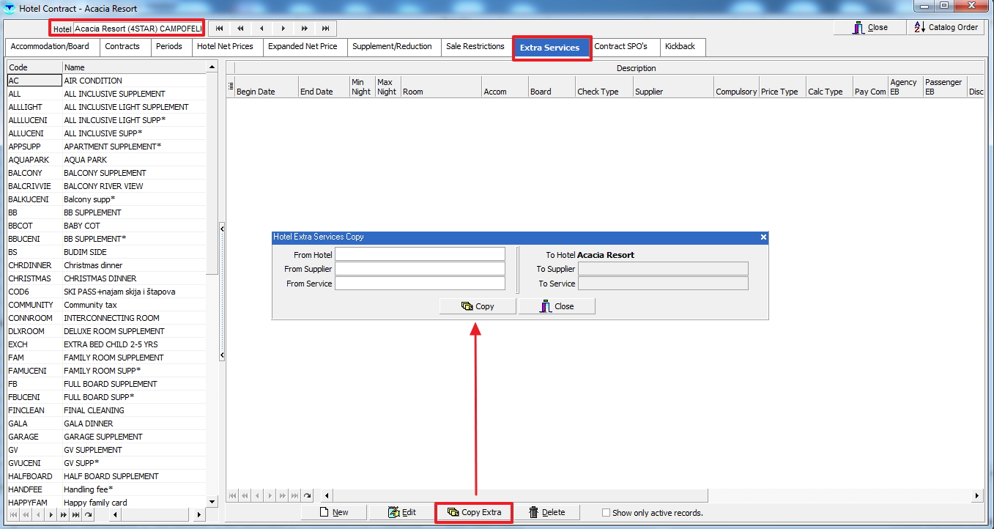Select the GALA DINNER row in the list

click(x=88, y=423)
